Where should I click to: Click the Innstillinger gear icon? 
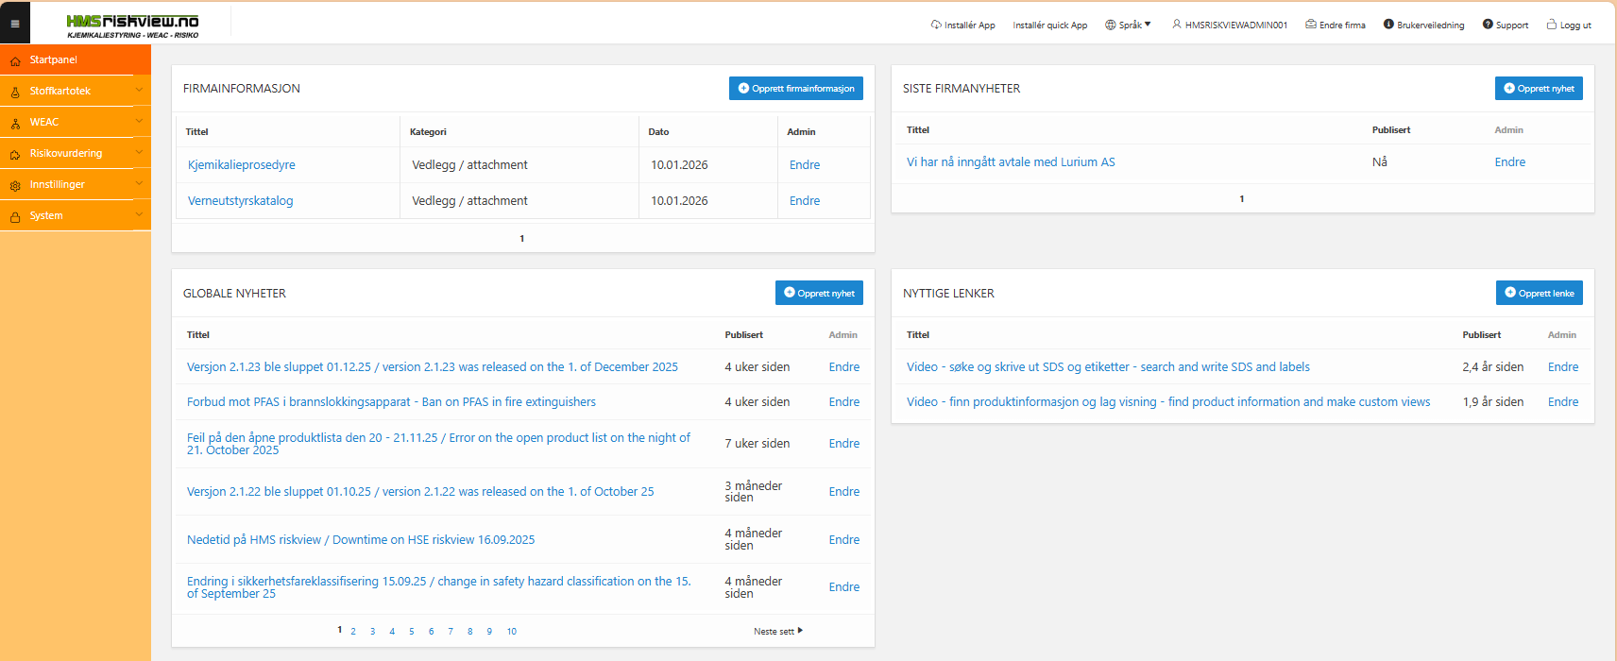[15, 185]
